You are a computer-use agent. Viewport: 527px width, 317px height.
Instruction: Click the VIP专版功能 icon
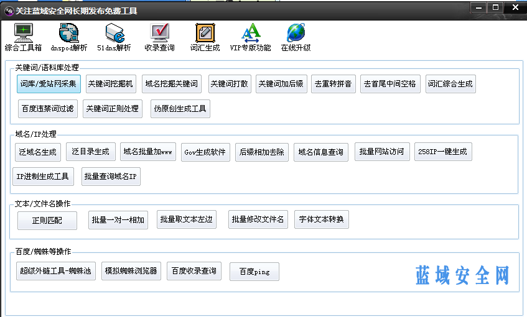coord(250,33)
